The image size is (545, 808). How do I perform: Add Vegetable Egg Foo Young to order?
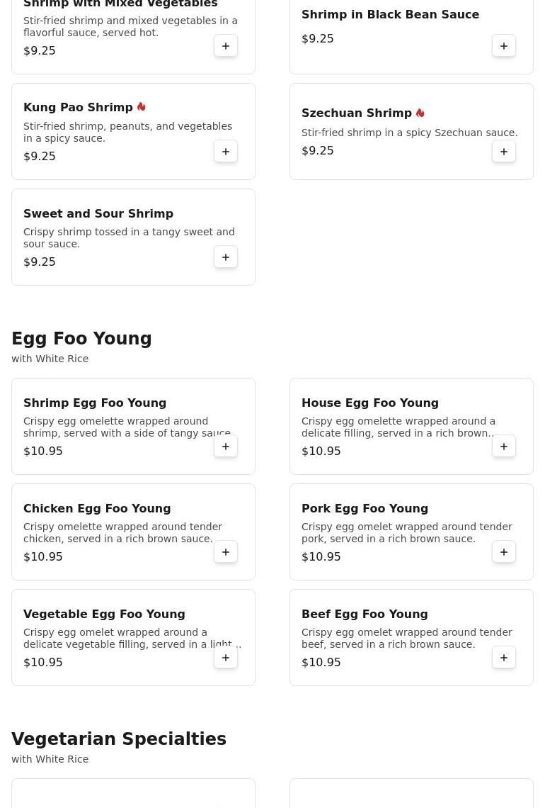point(226,658)
